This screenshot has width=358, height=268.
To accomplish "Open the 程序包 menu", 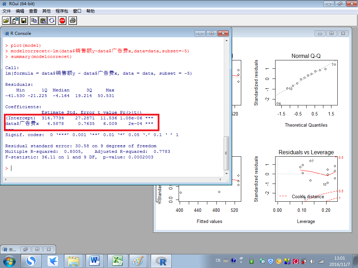I will 62,11.
